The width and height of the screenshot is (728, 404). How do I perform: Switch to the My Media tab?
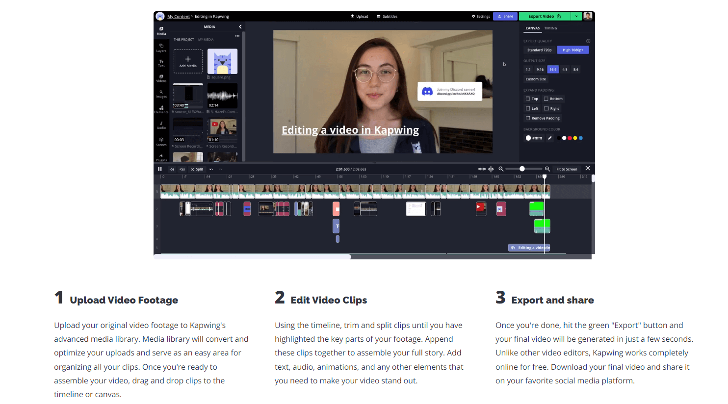206,39
